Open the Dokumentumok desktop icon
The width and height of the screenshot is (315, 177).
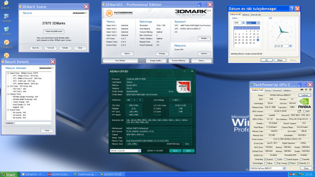pos(6,5)
